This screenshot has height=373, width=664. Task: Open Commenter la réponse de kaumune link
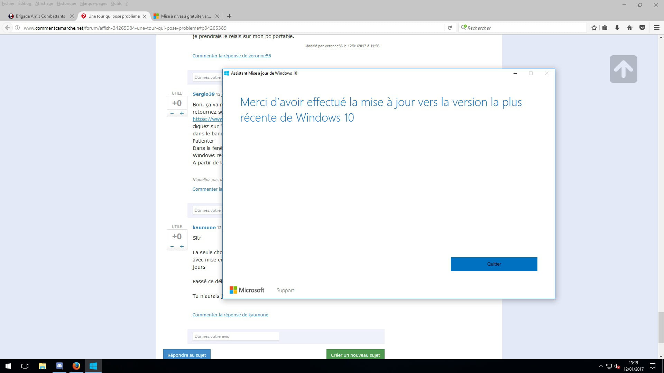click(230, 315)
